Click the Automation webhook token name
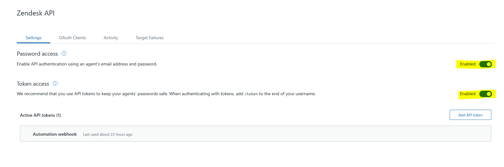504x167 pixels. (x=55, y=134)
